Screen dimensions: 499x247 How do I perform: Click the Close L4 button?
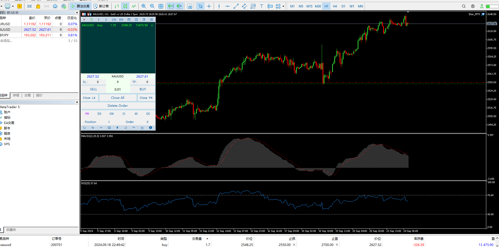point(89,98)
